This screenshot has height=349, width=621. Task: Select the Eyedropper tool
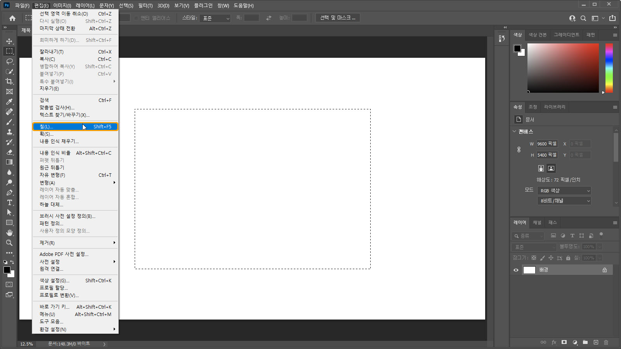[x=9, y=102]
